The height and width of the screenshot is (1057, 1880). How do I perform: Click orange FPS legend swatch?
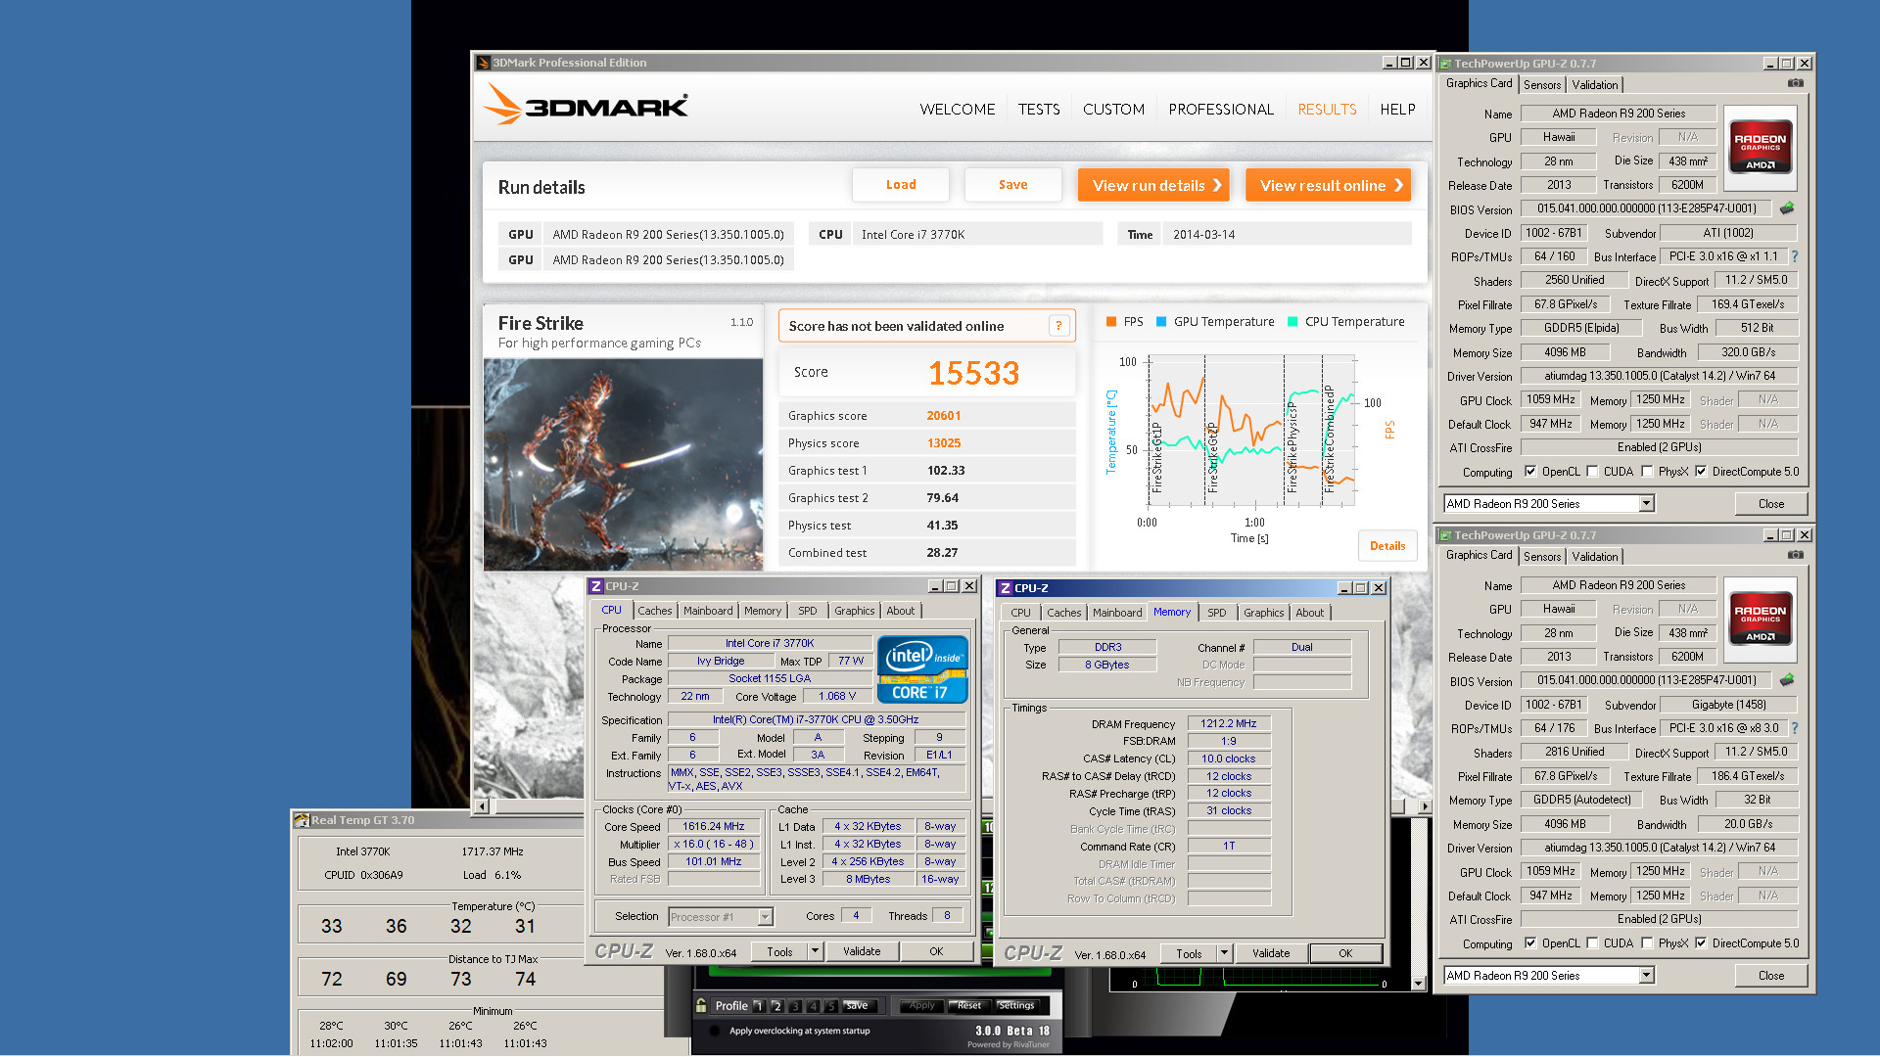[x=1111, y=322]
